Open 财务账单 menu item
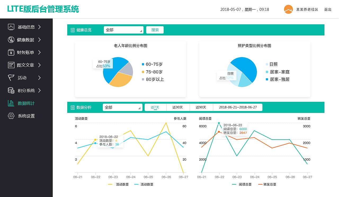 coord(26,52)
